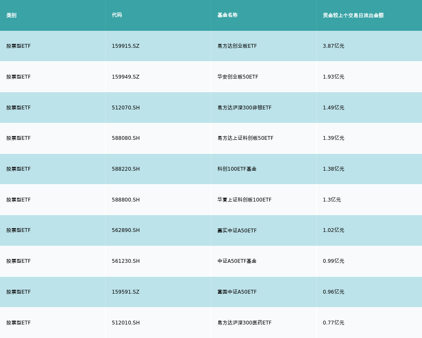
Task: Open 嘉实中证A50ETF fund name
Action: (237, 230)
